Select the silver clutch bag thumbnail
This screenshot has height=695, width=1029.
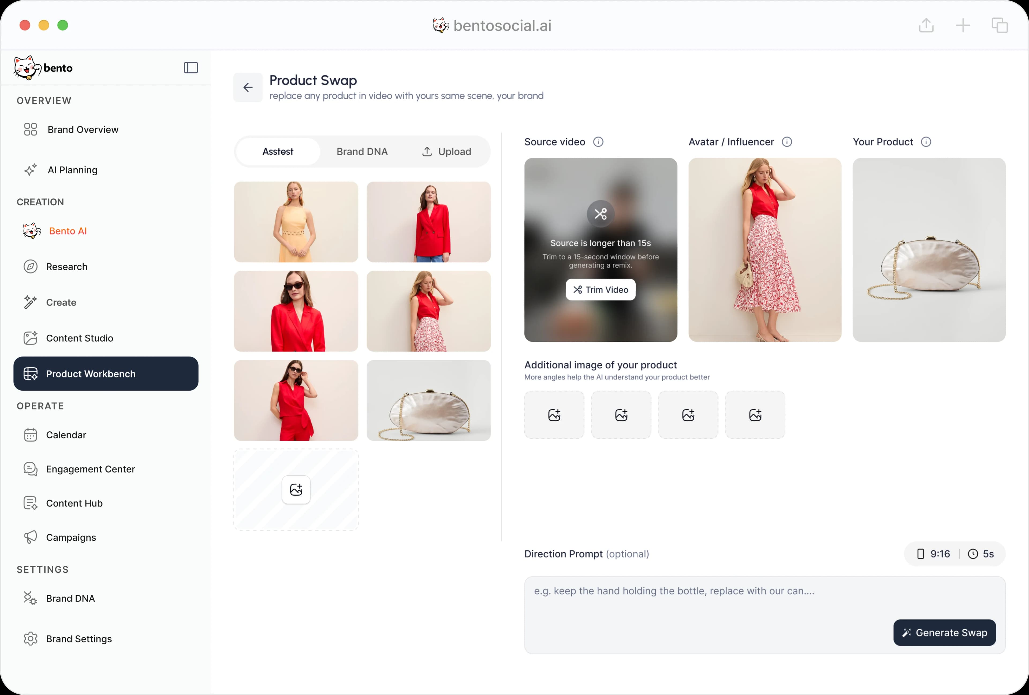click(x=428, y=400)
